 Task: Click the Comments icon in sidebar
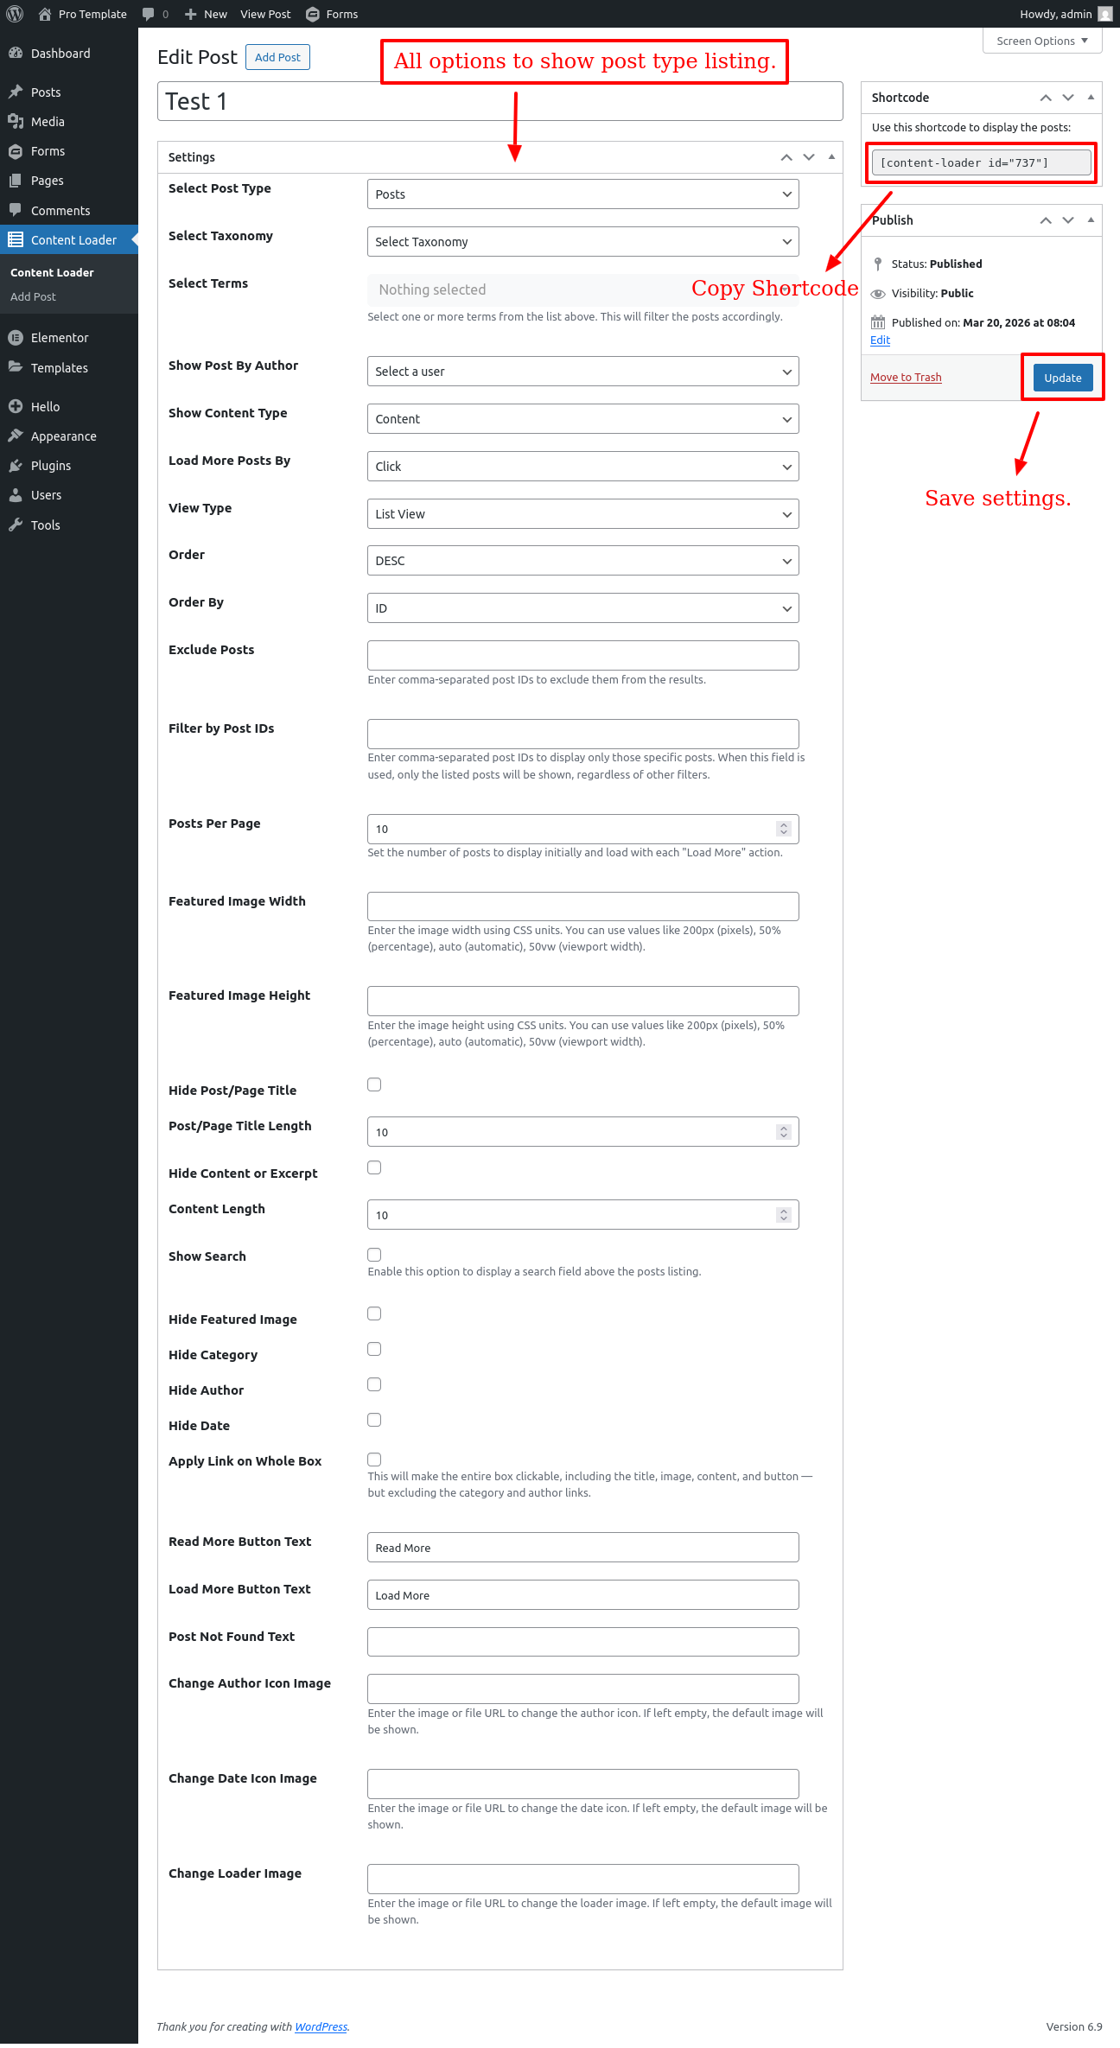pyautogui.click(x=16, y=210)
